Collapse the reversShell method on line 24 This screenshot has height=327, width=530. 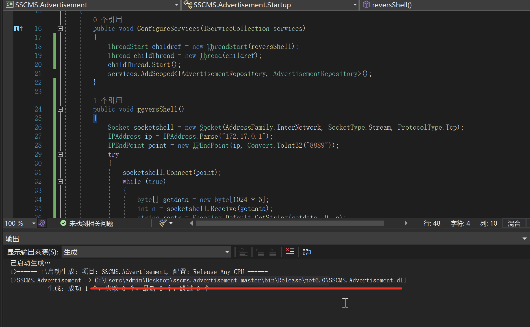(x=60, y=109)
